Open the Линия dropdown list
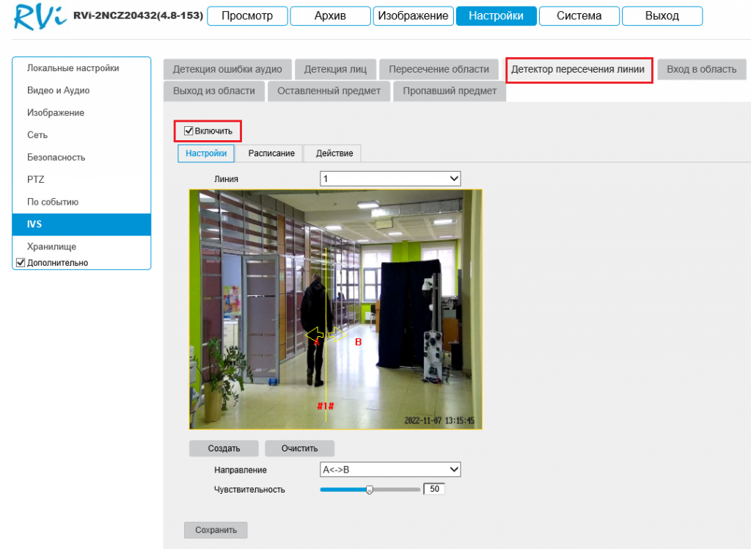The height and width of the screenshot is (549, 751). click(x=390, y=178)
